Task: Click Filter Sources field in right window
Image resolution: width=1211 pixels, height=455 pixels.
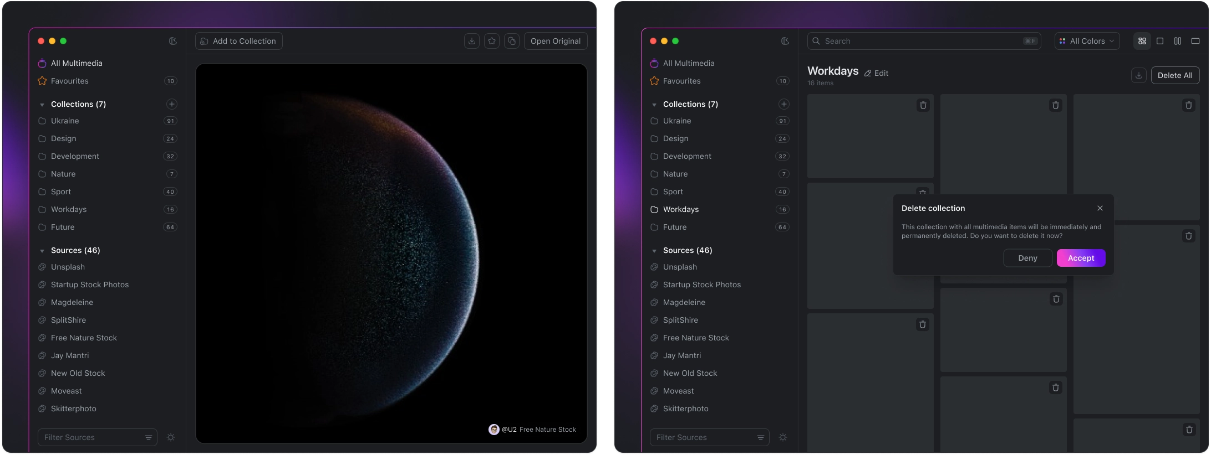Action: pyautogui.click(x=710, y=437)
